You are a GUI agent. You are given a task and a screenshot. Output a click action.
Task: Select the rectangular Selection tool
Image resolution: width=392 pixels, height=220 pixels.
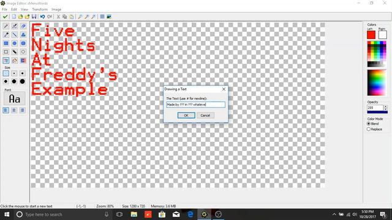click(6, 52)
